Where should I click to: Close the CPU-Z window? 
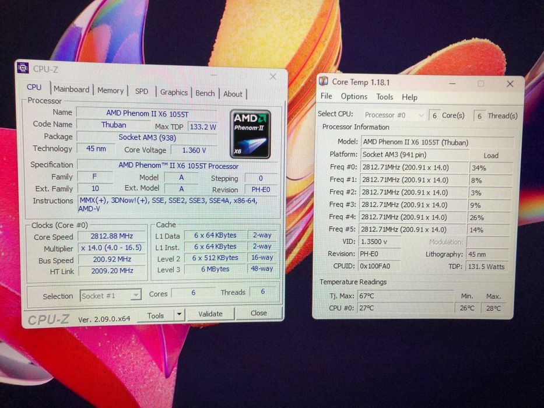[x=273, y=76]
